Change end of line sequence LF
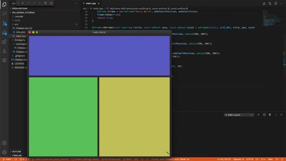This screenshot has width=286, height=161. pos(257,159)
